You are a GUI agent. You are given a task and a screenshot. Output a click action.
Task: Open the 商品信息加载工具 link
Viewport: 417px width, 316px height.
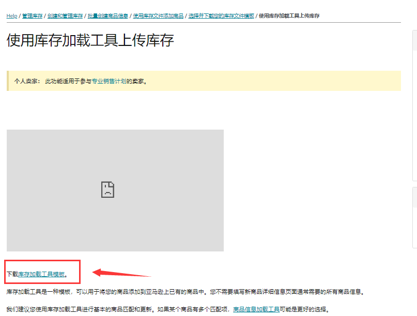[x=256, y=309]
